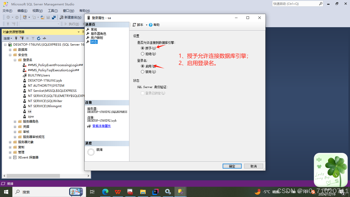350x197 pixels.
Task: Click pin icon of Object Explorer panel
Action: 83,32
